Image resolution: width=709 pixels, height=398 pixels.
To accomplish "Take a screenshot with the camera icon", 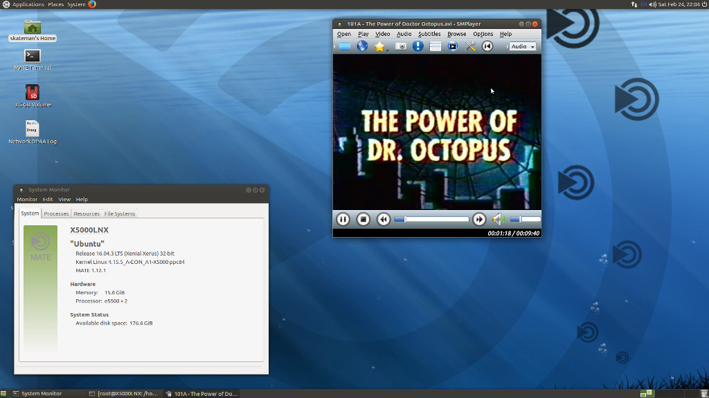I will [400, 46].
